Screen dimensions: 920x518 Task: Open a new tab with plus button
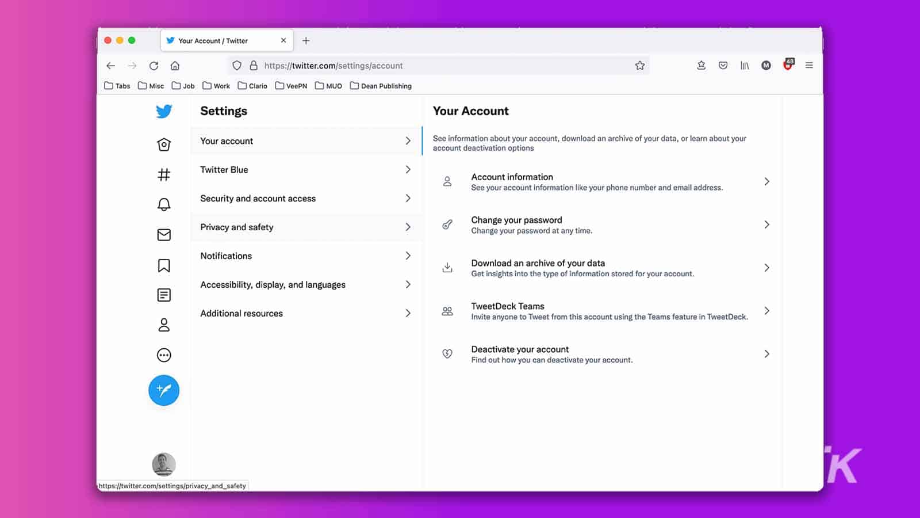(x=306, y=41)
